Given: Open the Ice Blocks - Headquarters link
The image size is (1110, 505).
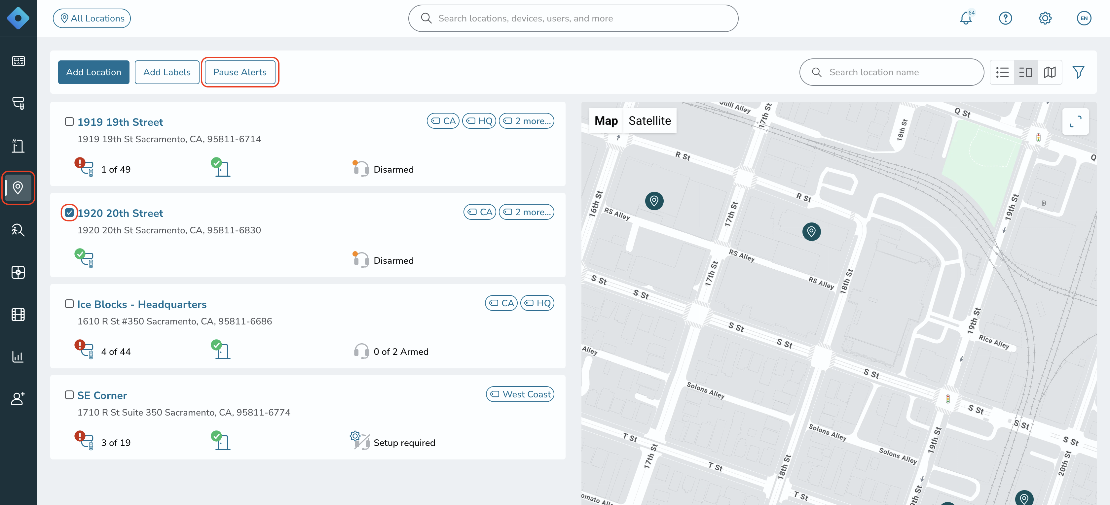Looking at the screenshot, I should 142,305.
